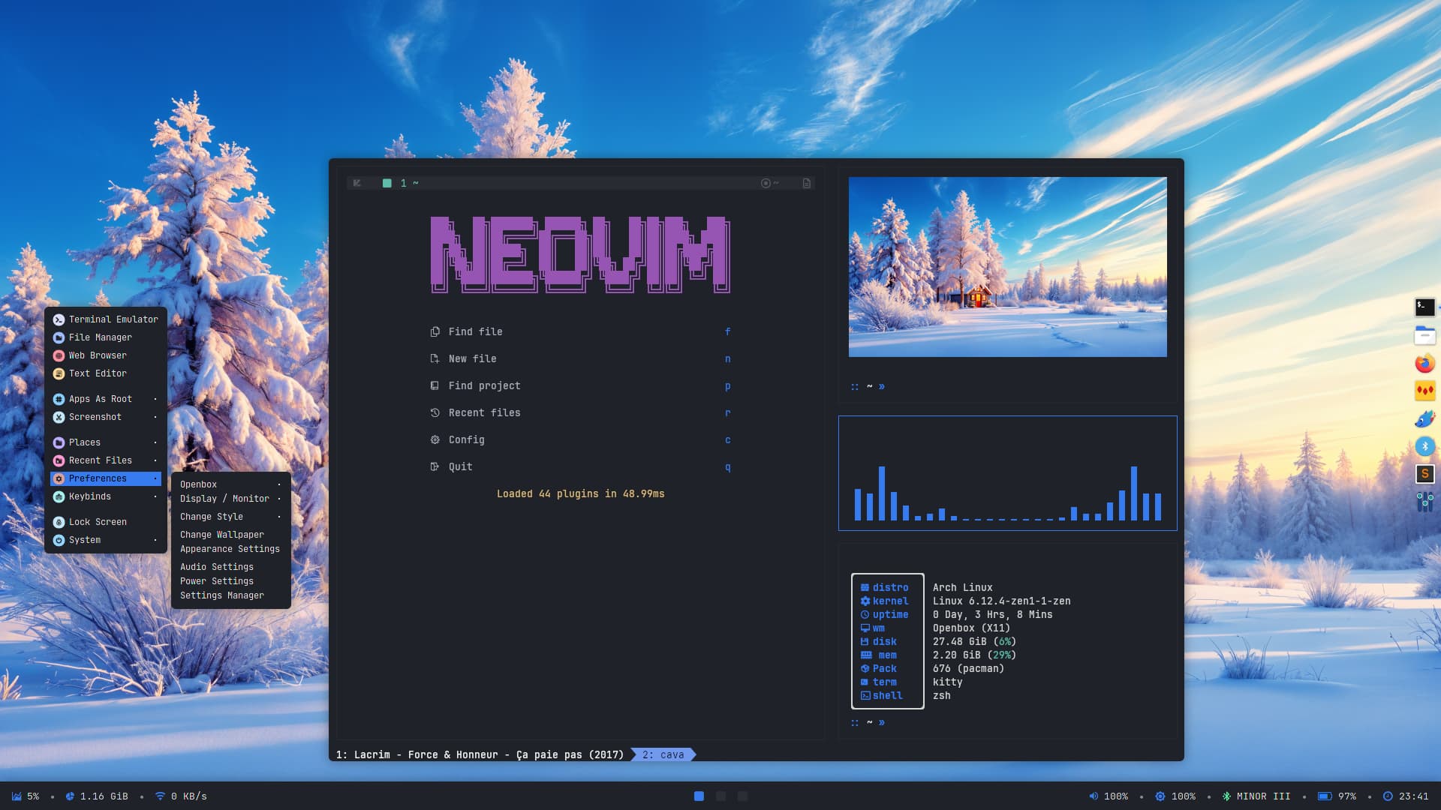1441x810 pixels.
Task: Click the Text Editor icon in the menu
Action: click(59, 373)
